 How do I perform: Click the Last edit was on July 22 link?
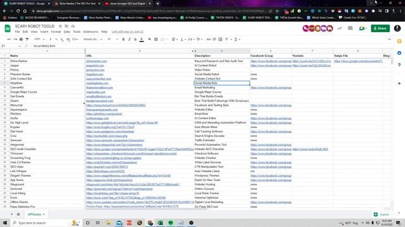click(127, 32)
